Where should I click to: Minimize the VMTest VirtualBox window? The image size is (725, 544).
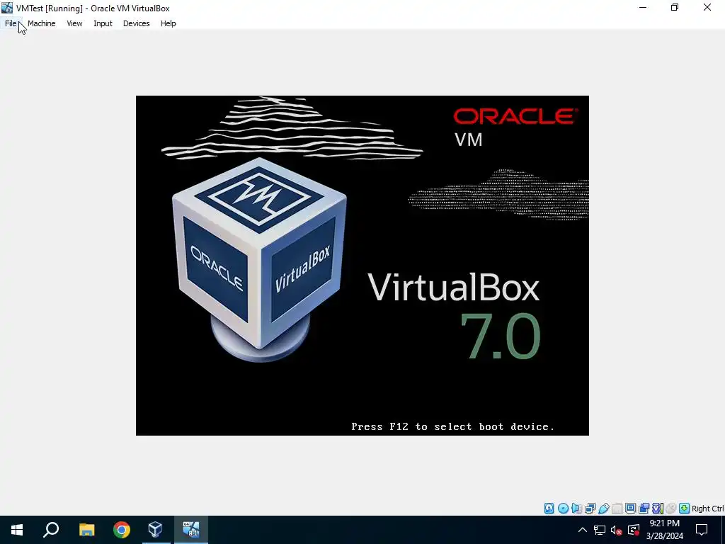pyautogui.click(x=643, y=8)
